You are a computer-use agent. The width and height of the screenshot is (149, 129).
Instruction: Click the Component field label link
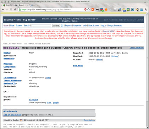point(10,66)
